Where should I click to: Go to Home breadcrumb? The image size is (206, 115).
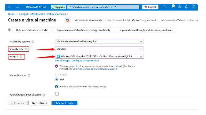click(11, 14)
